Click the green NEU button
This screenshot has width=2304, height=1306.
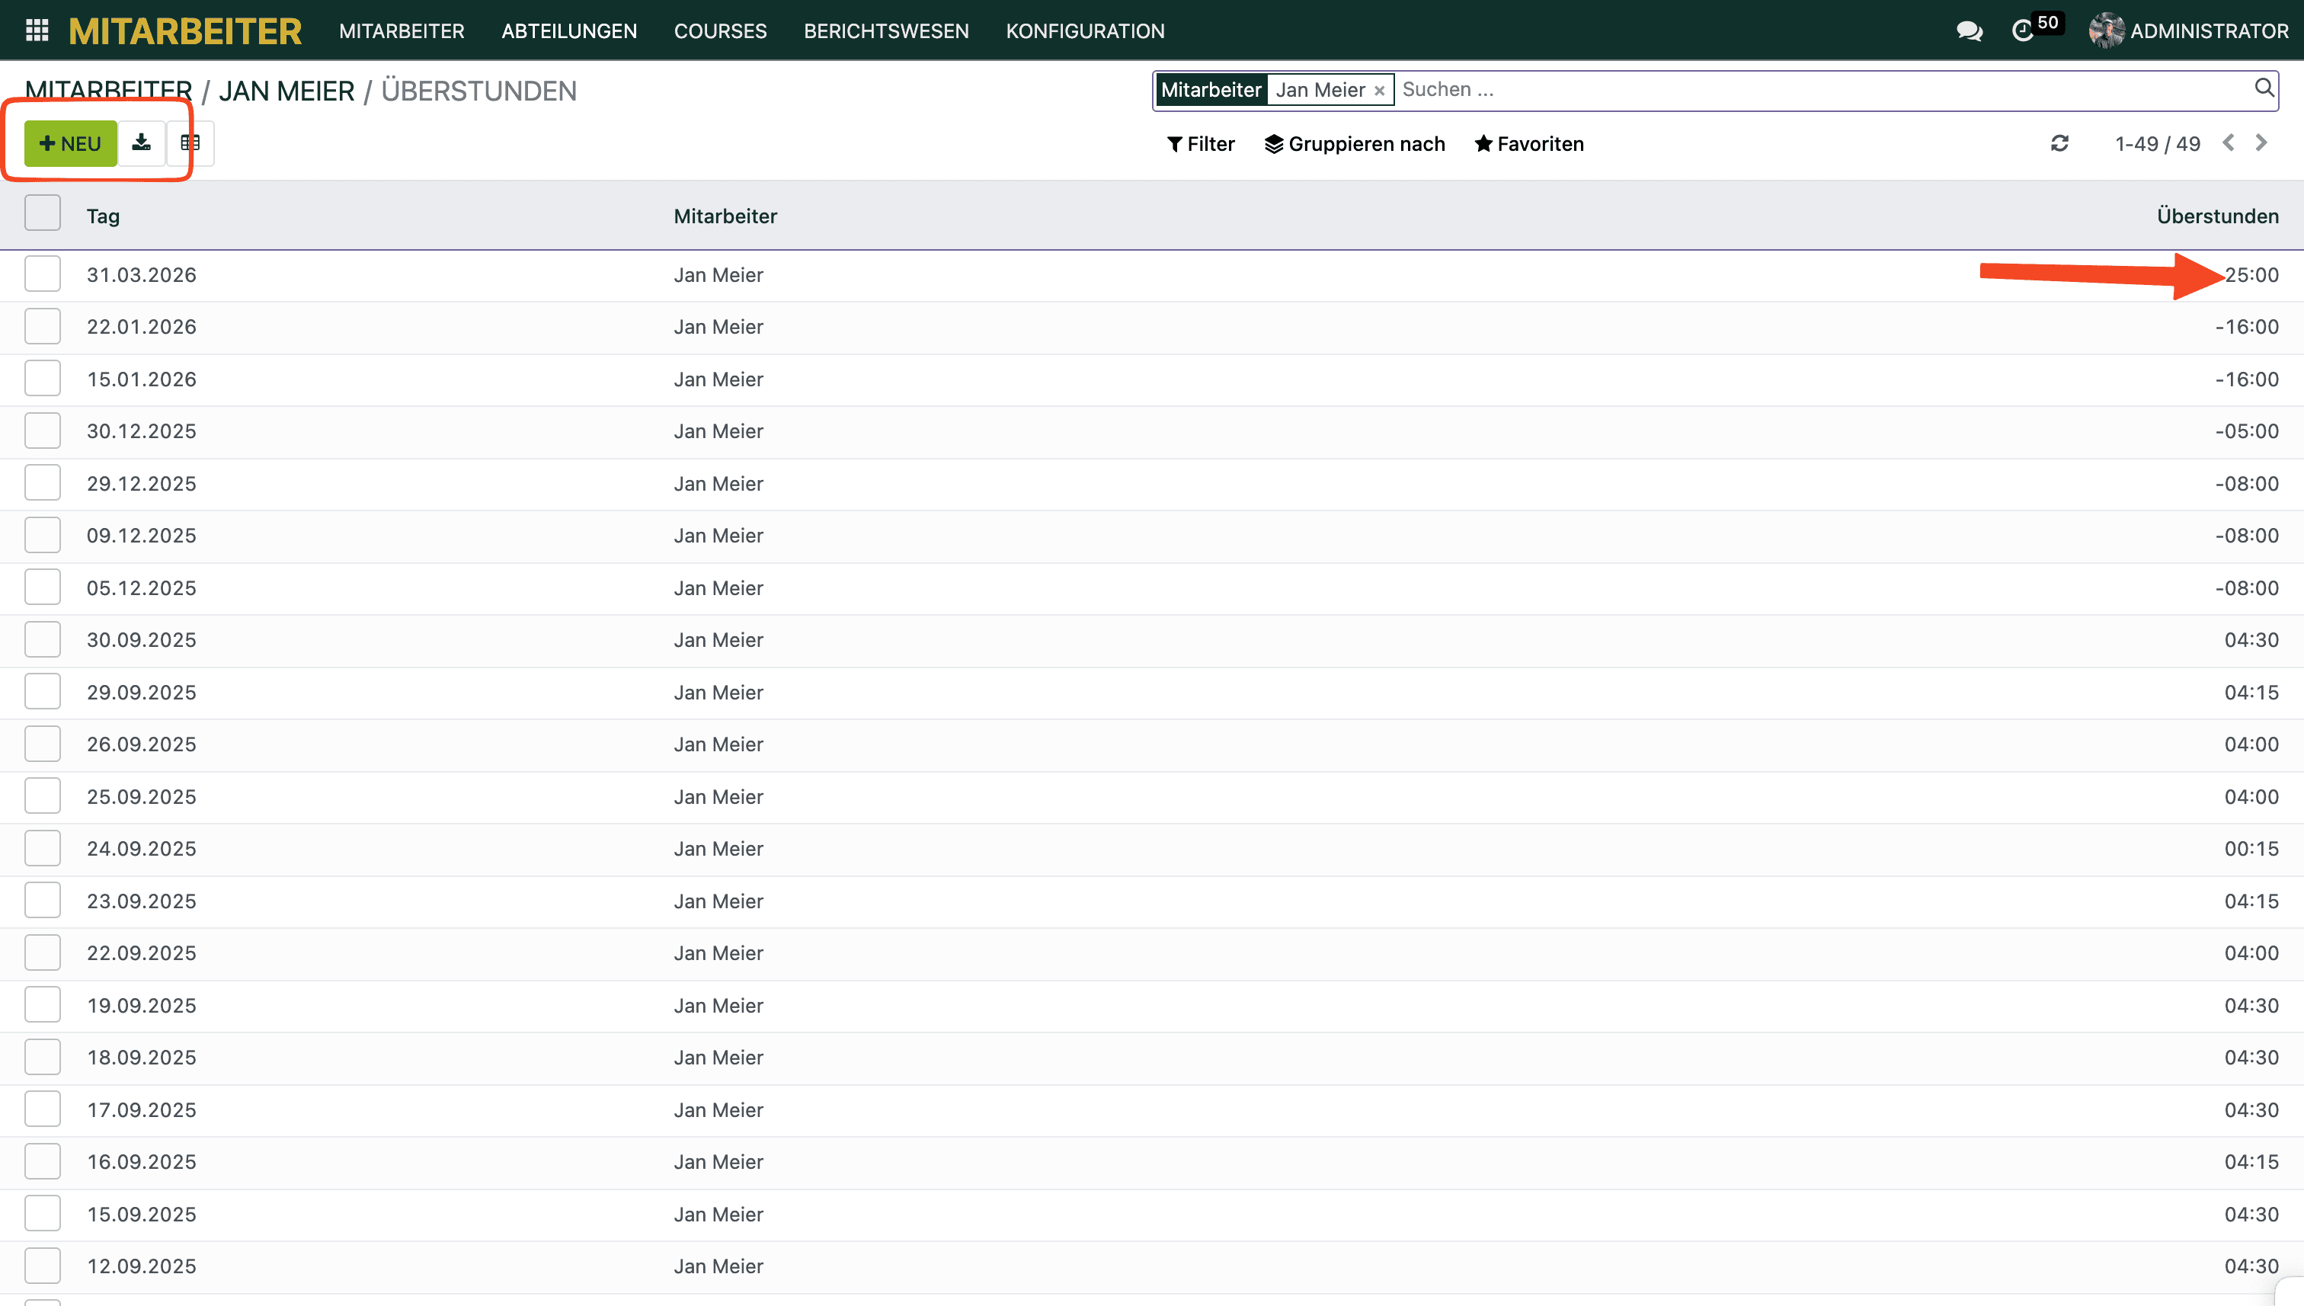70,143
